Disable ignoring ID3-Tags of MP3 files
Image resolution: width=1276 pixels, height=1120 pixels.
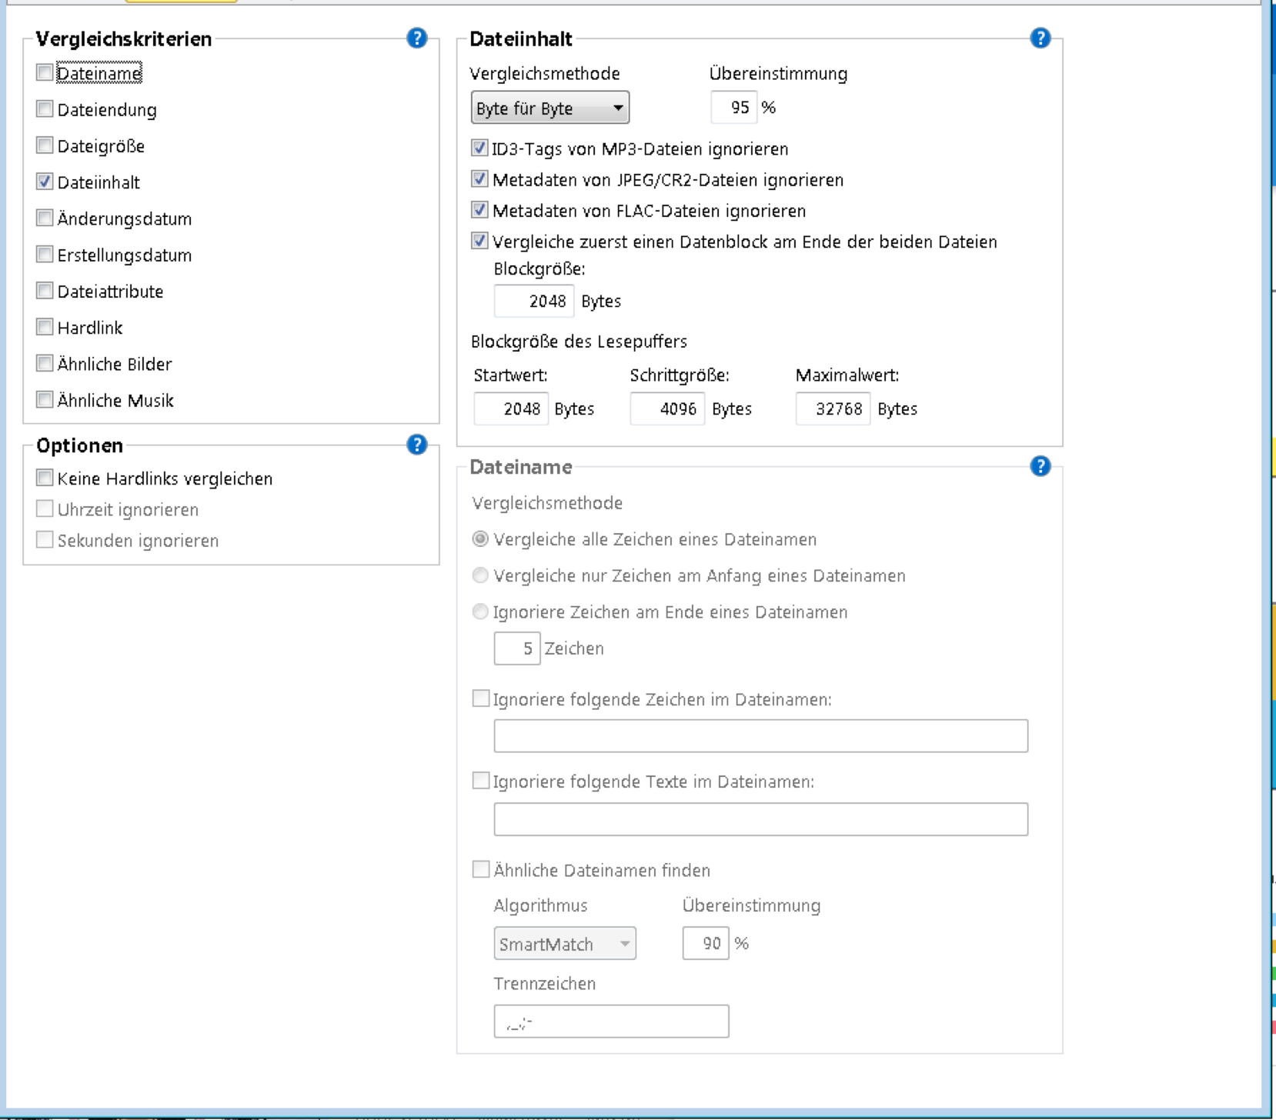click(x=480, y=148)
